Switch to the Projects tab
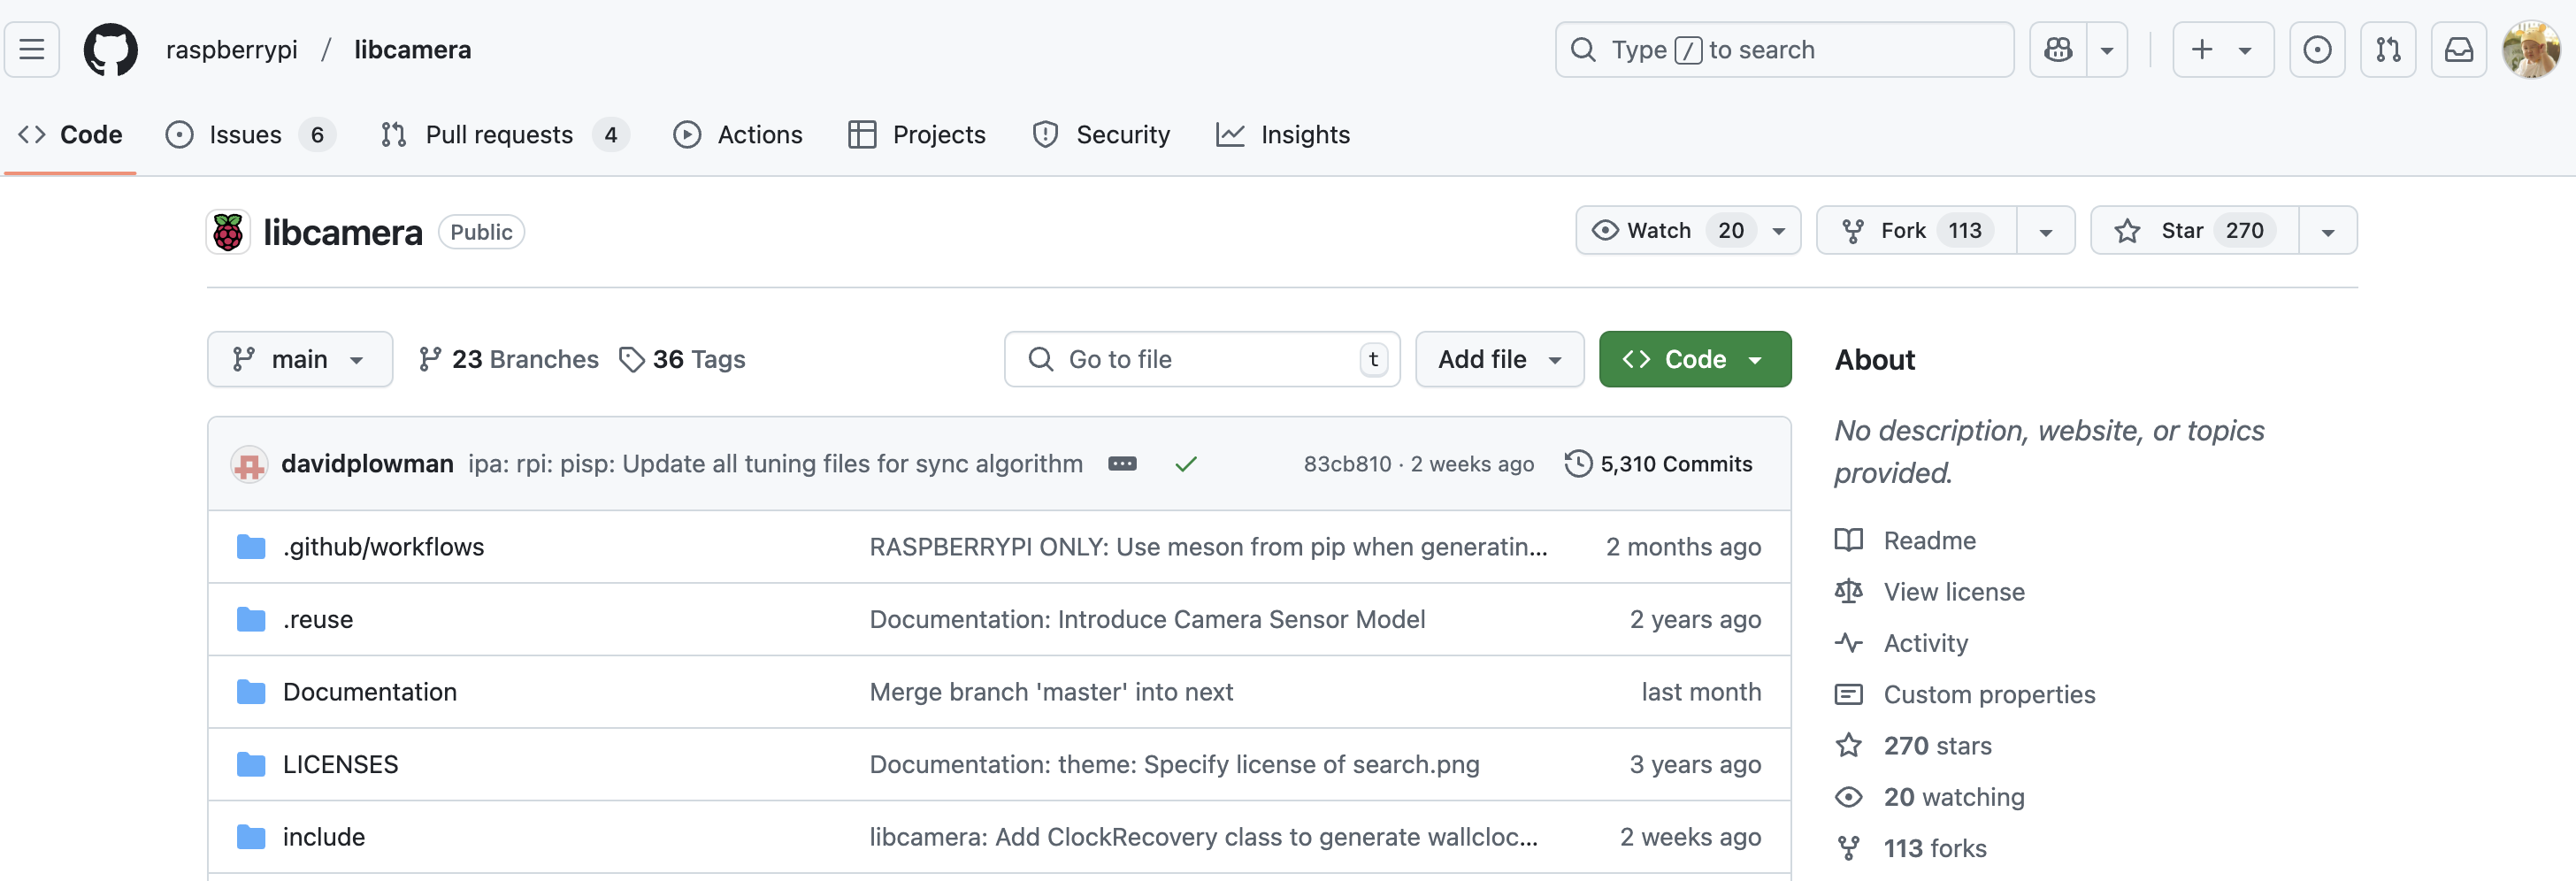This screenshot has width=2576, height=881. click(x=917, y=134)
